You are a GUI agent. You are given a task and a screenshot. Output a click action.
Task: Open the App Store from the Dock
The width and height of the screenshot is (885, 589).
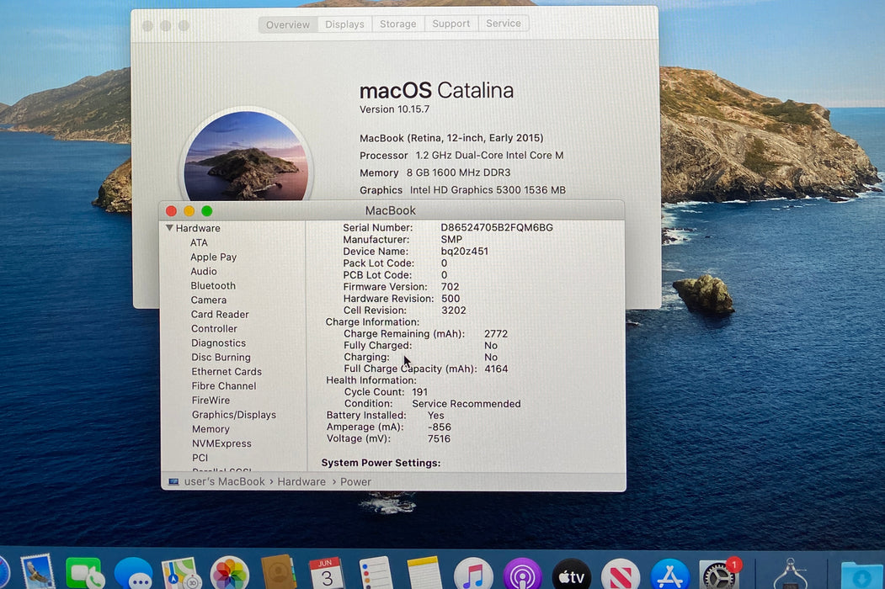click(x=670, y=576)
